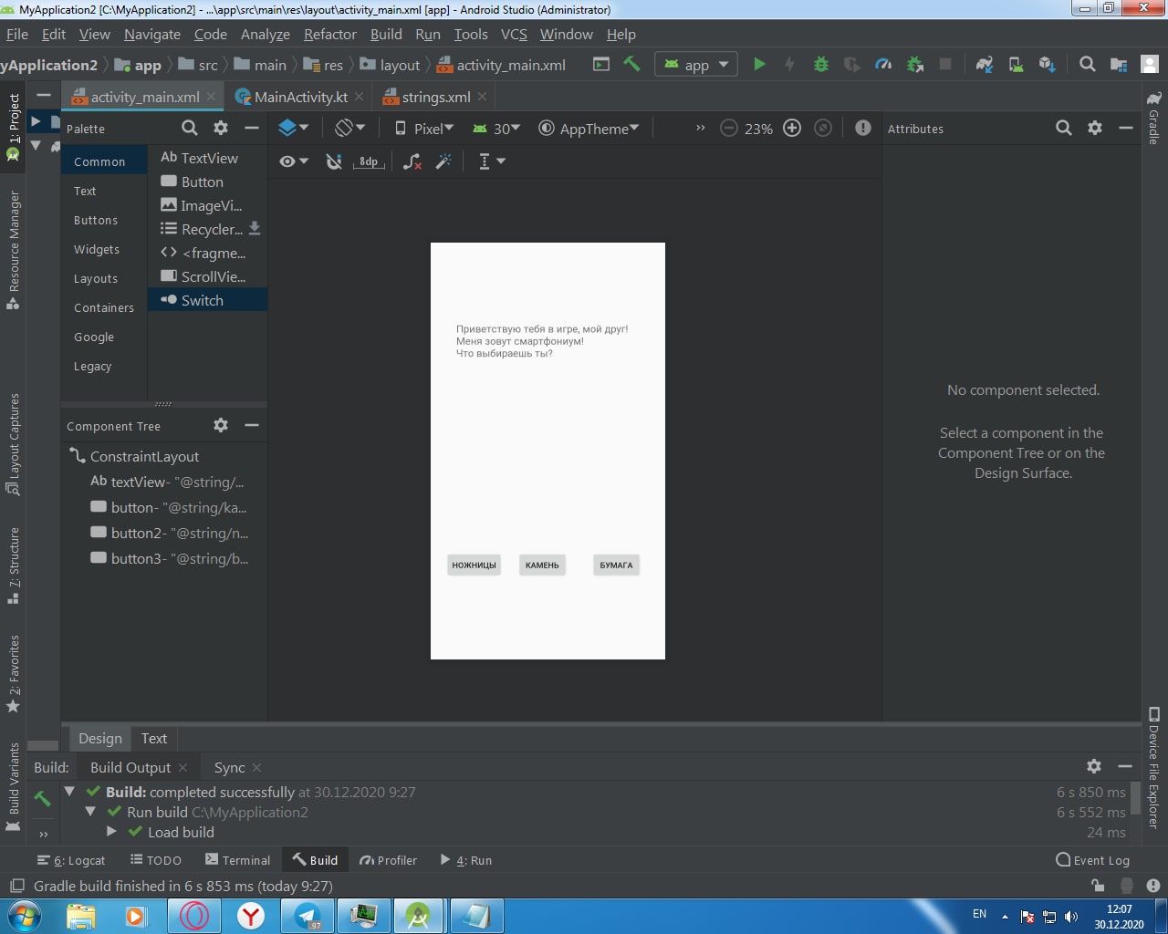Image resolution: width=1168 pixels, height=934 pixels.
Task: Switch to the Text editor tab
Action: [154, 739]
